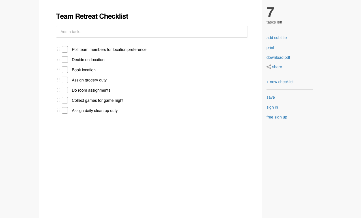Tick the Decide on location checkbox
This screenshot has height=218, width=361.
tap(65, 60)
